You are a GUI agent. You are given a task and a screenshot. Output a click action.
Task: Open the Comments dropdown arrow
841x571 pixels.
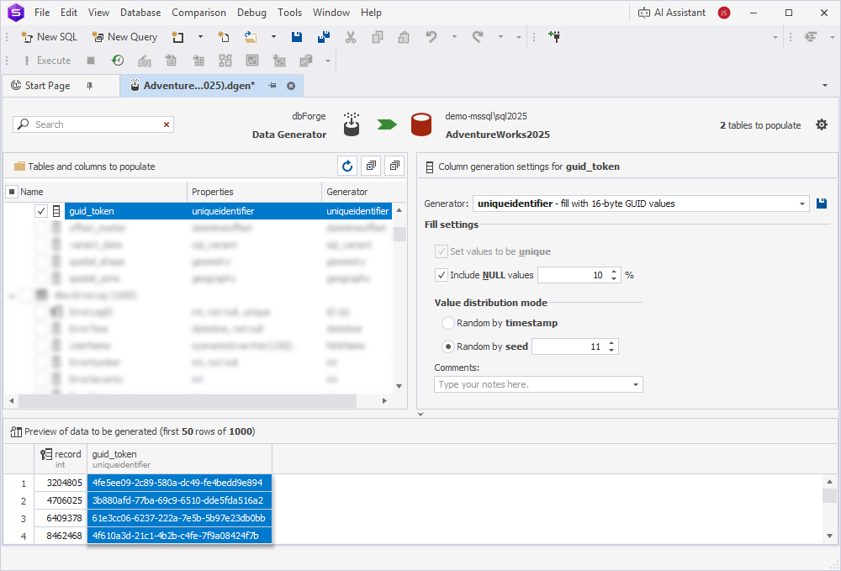tap(636, 384)
